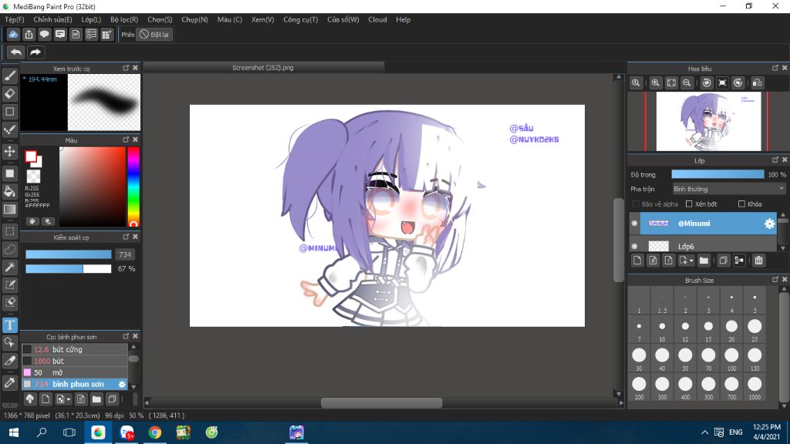Screen dimensions: 790x444
Task: Click the Navigator preview thumbnail
Action: [708, 121]
